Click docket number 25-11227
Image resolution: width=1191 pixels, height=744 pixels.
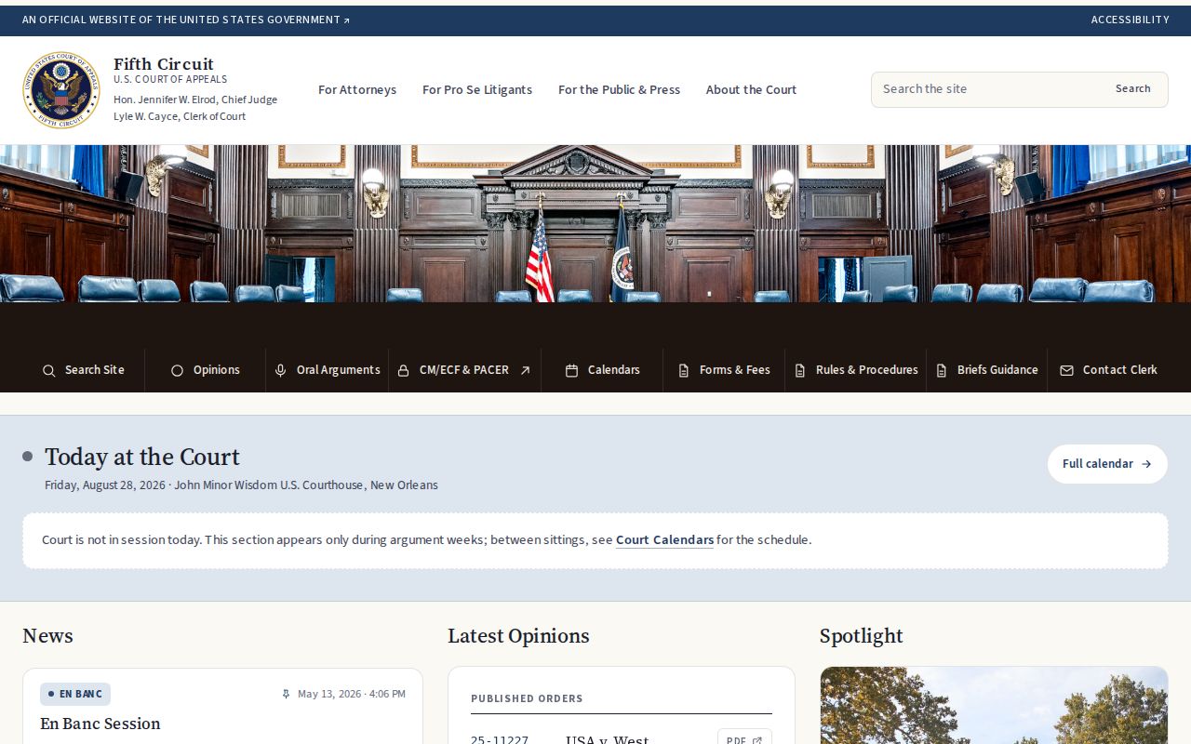pyautogui.click(x=500, y=739)
